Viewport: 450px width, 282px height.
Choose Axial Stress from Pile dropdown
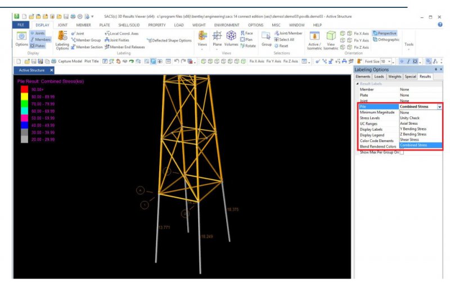409,124
